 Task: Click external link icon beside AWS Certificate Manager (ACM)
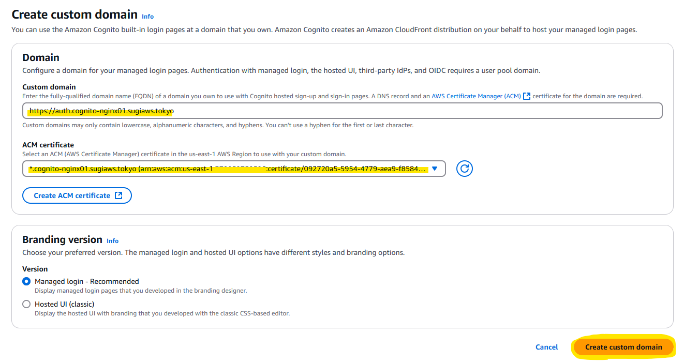point(526,96)
